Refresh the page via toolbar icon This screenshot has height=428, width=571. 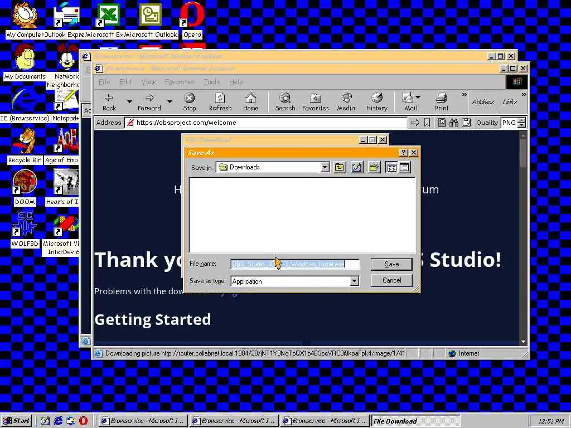pyautogui.click(x=220, y=102)
